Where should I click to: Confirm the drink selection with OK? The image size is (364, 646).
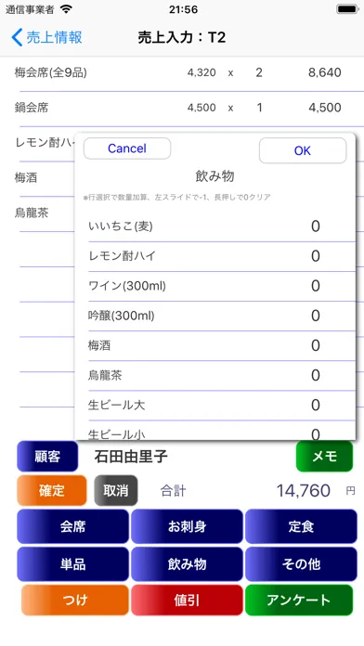(x=303, y=150)
